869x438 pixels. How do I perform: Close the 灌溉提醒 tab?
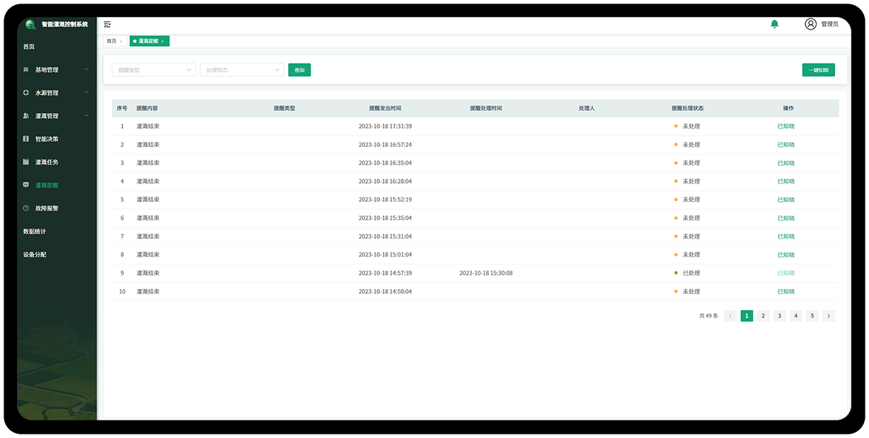pyautogui.click(x=163, y=42)
